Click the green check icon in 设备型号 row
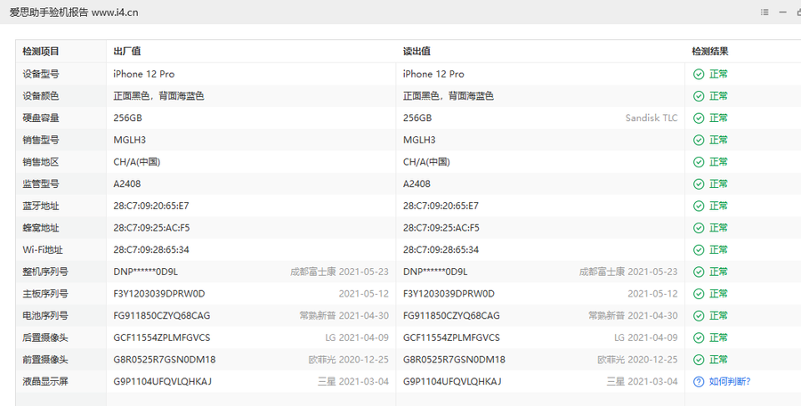This screenshot has height=406, width=801. coord(699,74)
